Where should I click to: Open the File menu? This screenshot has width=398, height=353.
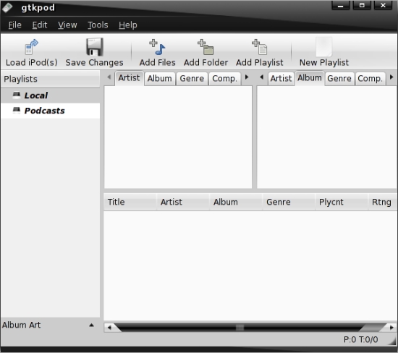14,25
